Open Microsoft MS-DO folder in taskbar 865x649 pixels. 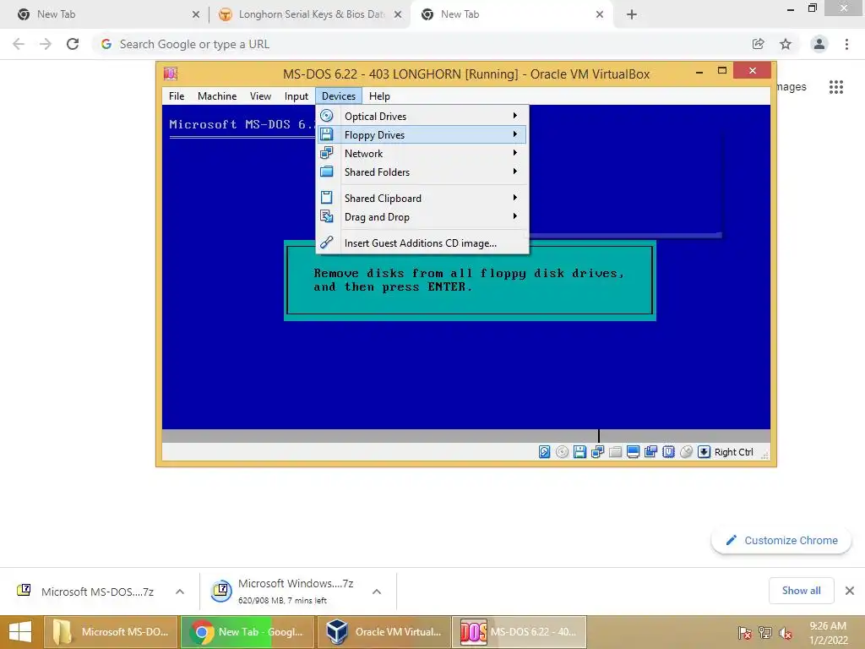(111, 632)
